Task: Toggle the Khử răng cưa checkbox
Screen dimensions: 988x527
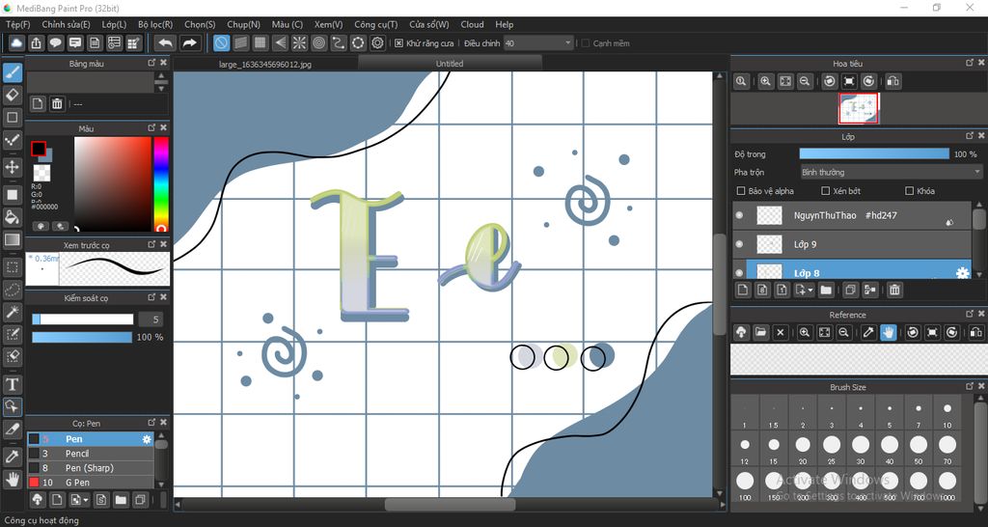Action: tap(398, 43)
